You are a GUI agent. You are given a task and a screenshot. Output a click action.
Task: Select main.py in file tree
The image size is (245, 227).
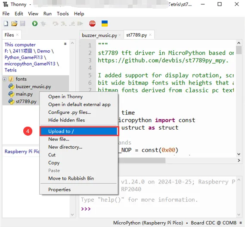[x=24, y=94]
